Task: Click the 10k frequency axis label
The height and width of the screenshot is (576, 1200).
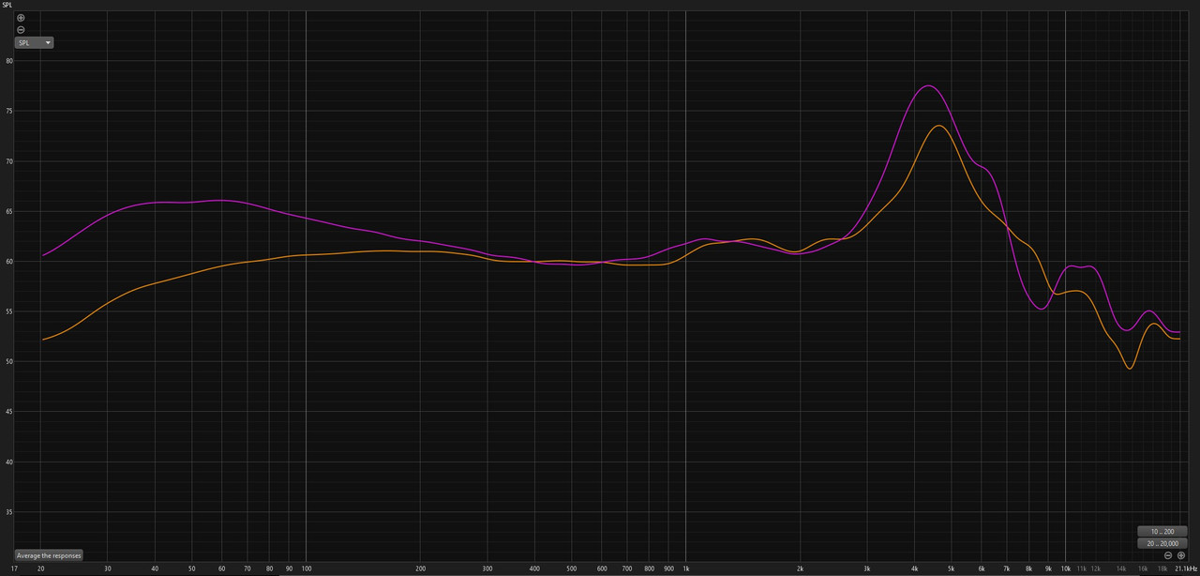Action: coord(1065,568)
